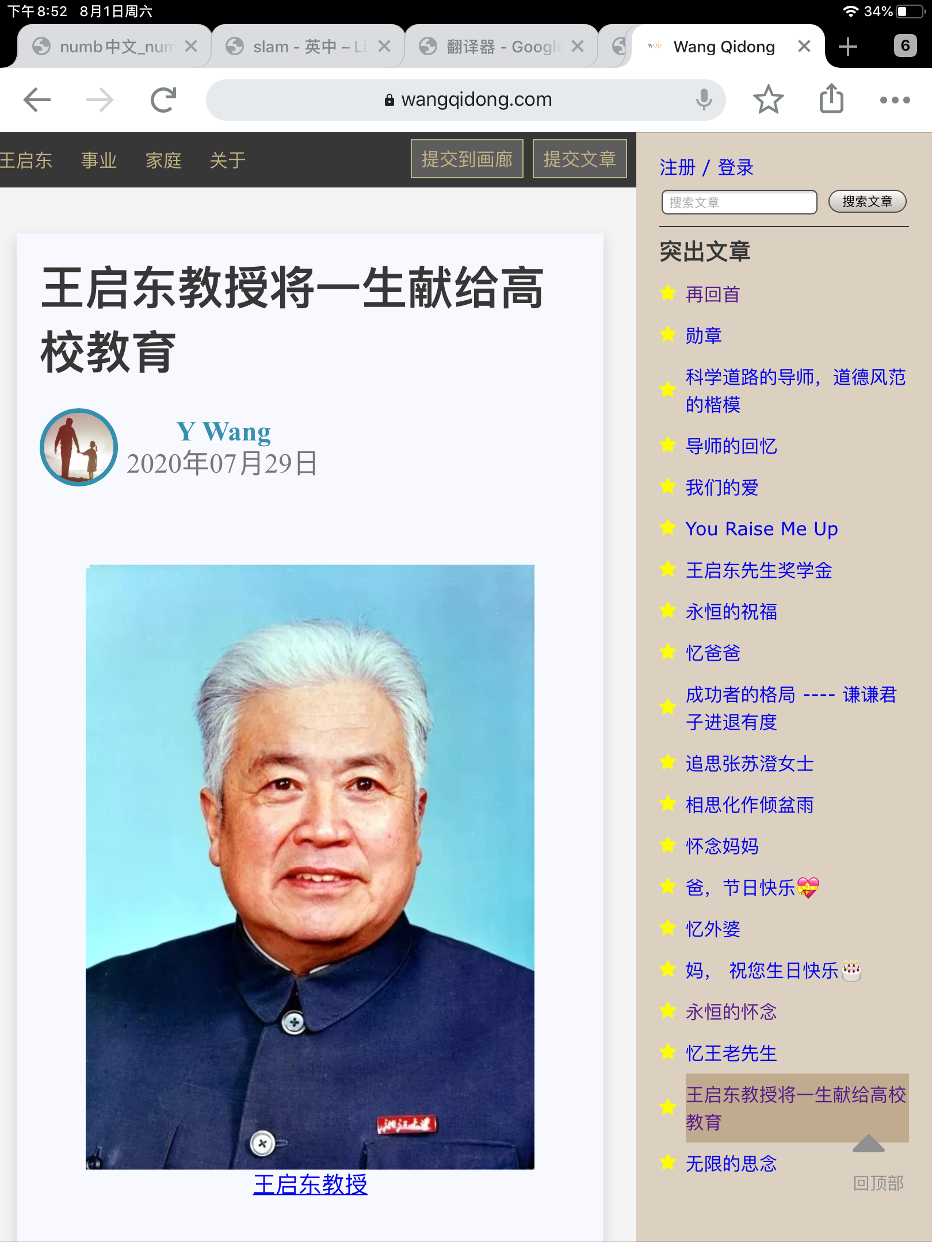Open the You Raise Me Up article
Viewport: 932px width, 1242px height.
coord(762,529)
